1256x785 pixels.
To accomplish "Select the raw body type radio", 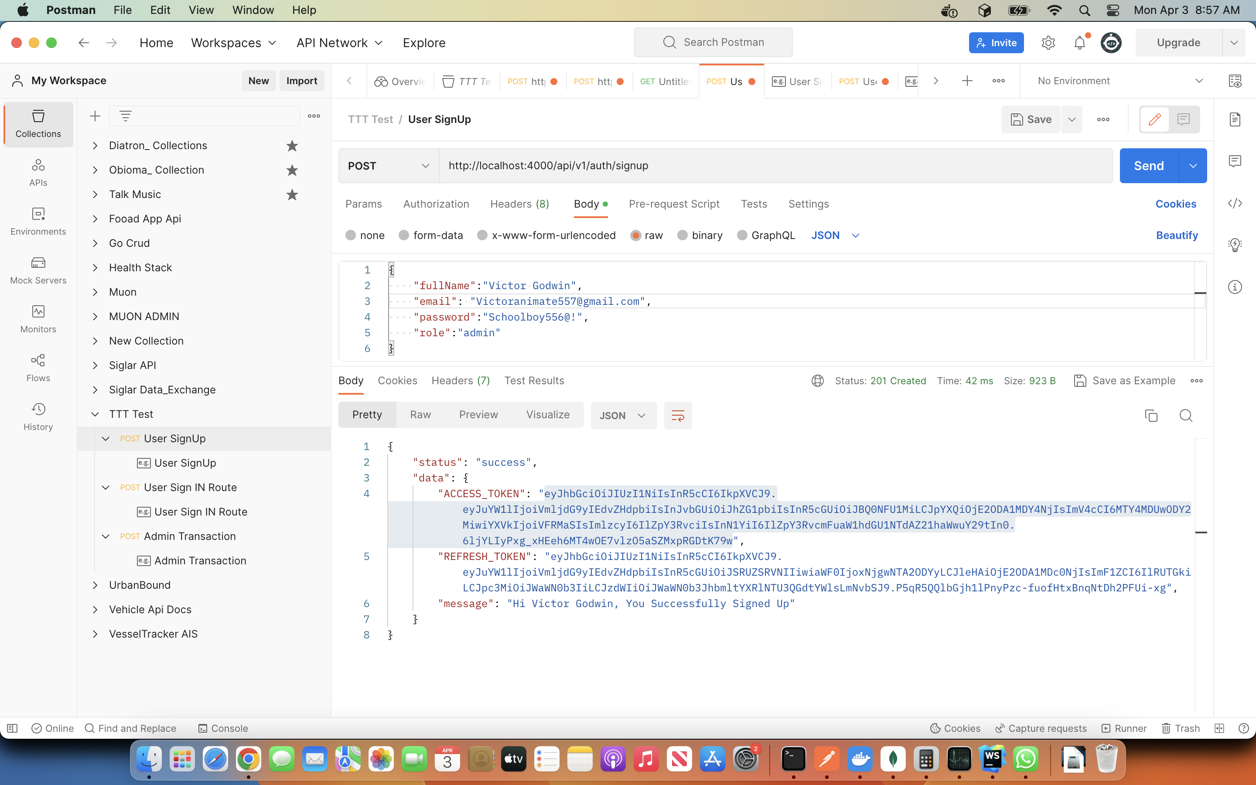I will 636,235.
